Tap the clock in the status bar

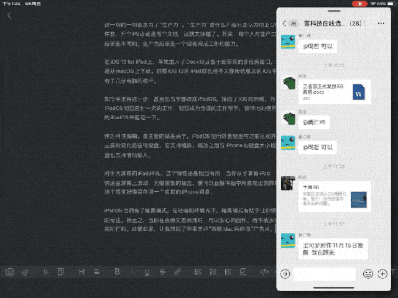click(11, 4)
